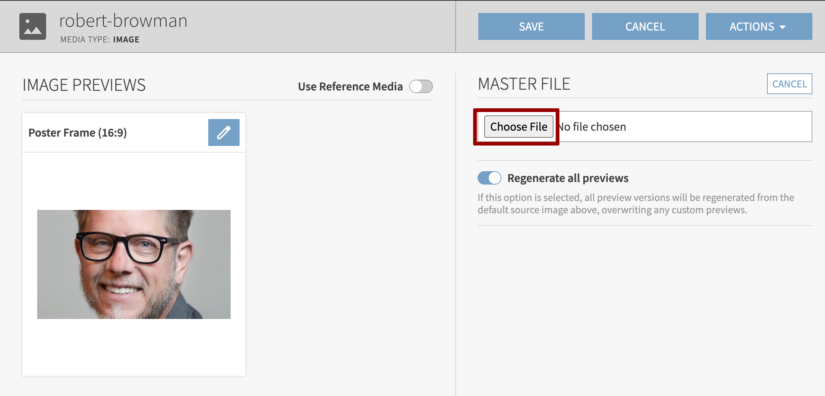825x396 pixels.
Task: Click the IMAGE PREVIEWS section heading
Action: pyautogui.click(x=84, y=85)
